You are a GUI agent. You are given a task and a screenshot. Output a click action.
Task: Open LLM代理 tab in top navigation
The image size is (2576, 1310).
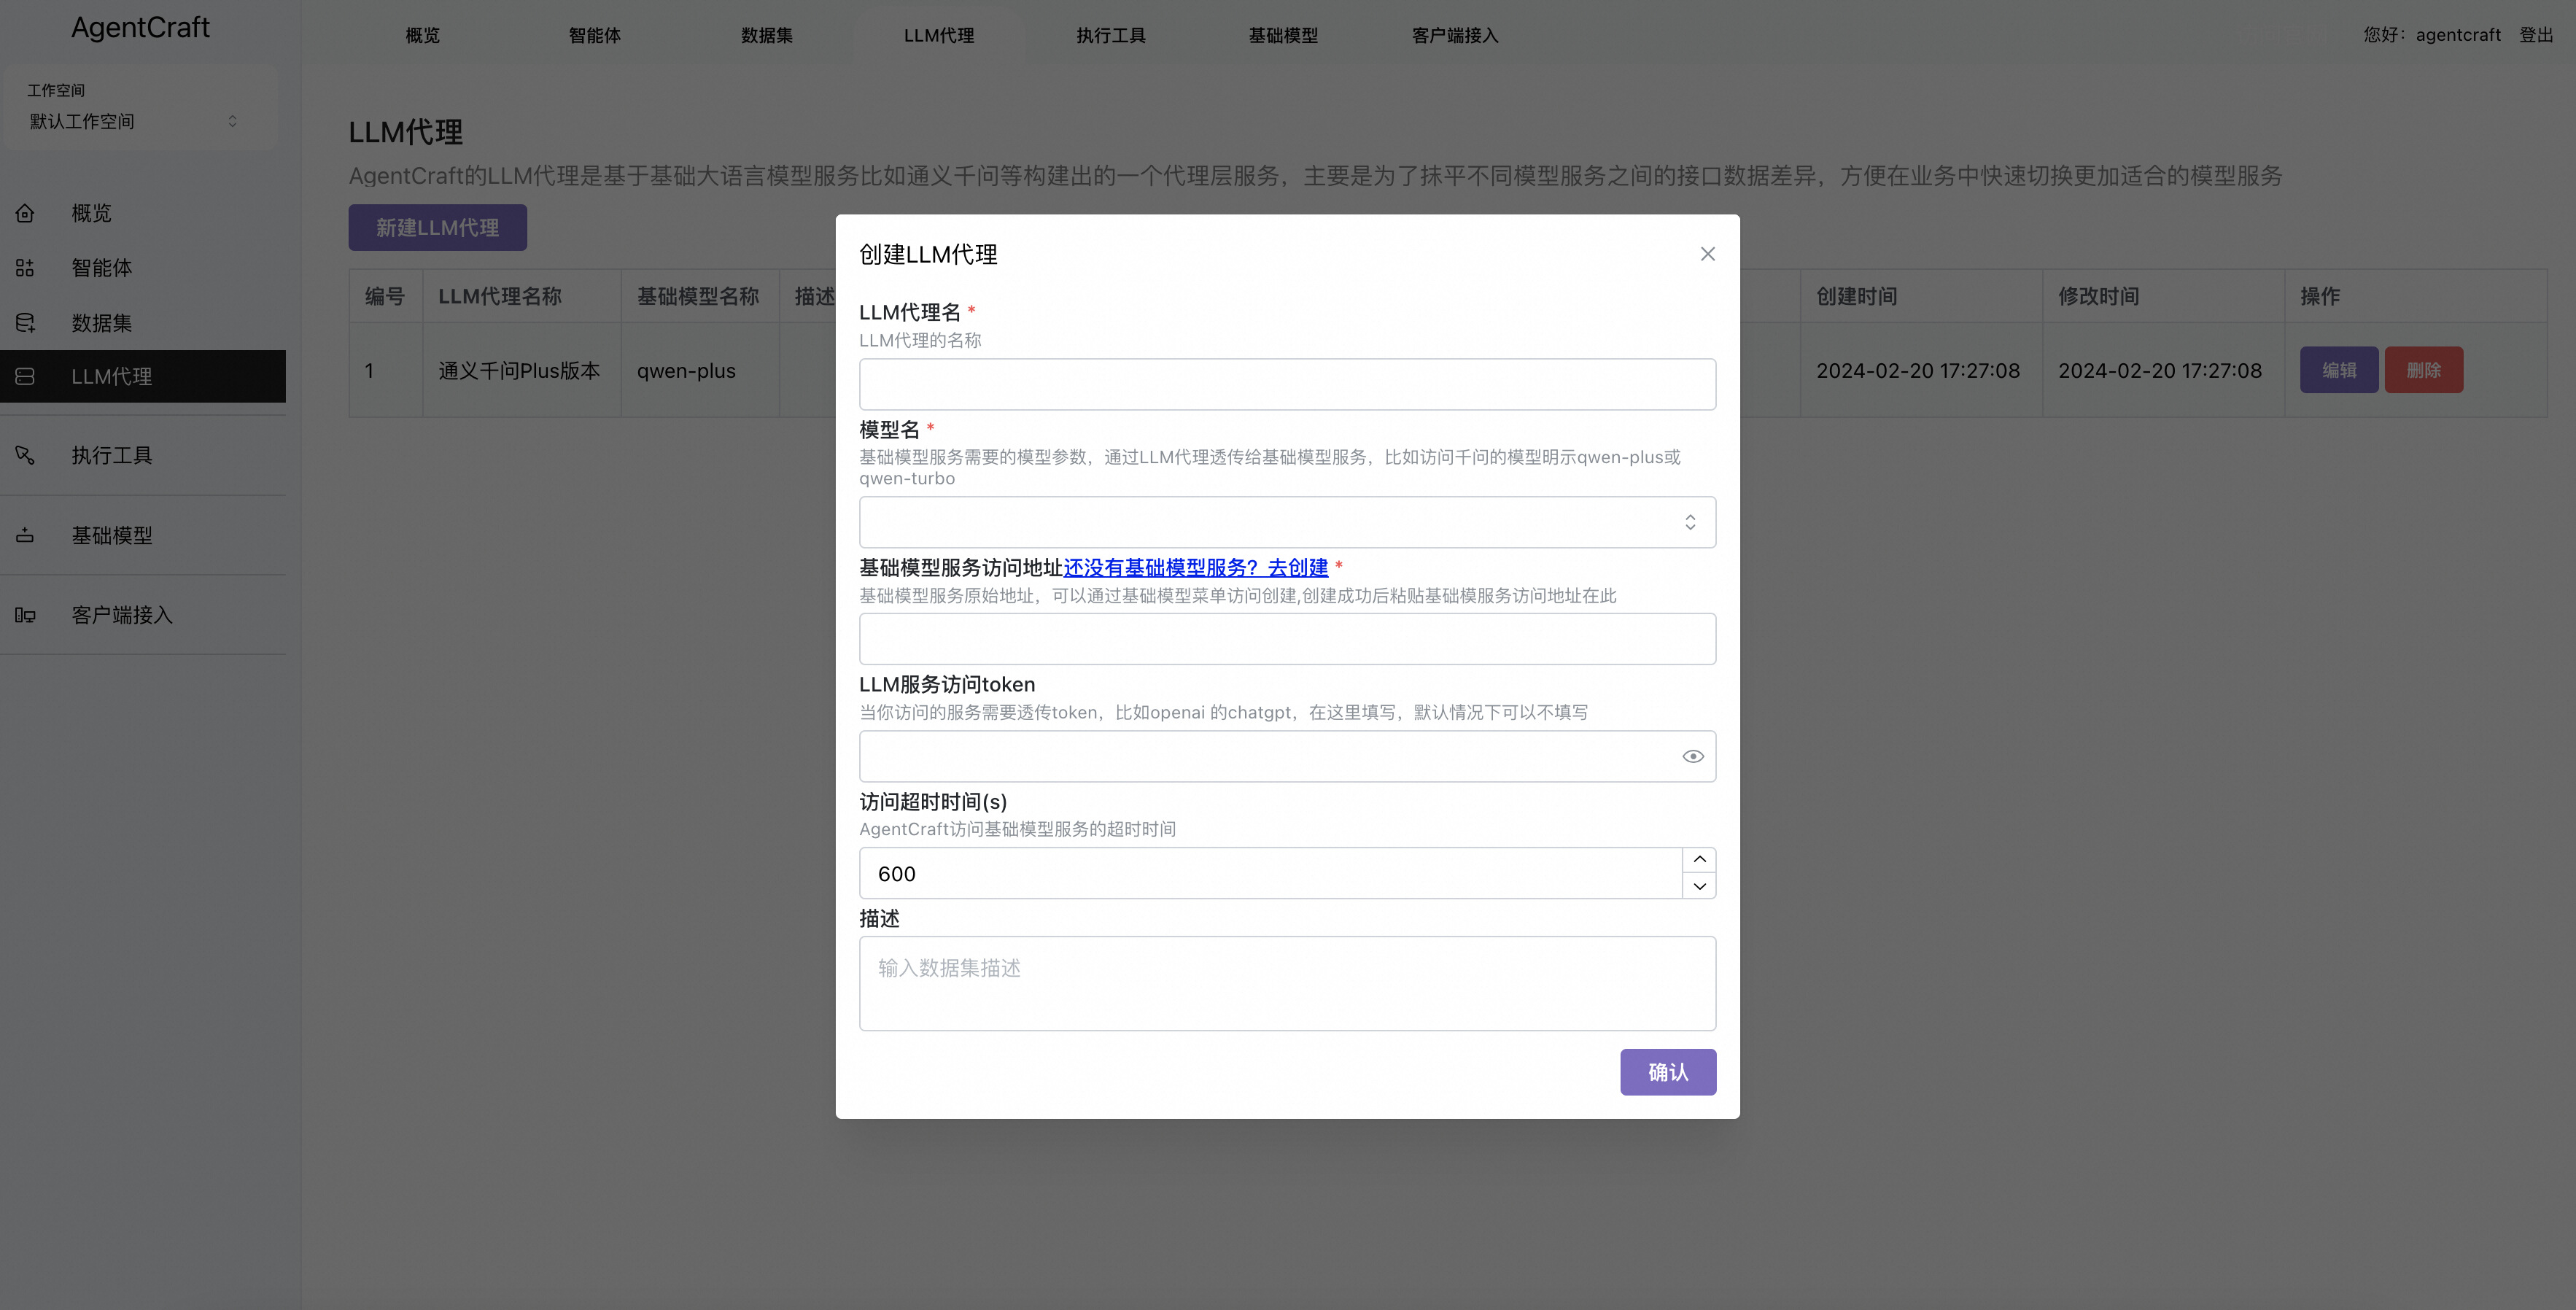pyautogui.click(x=938, y=35)
